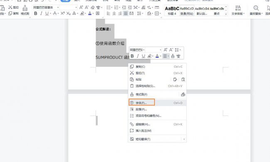
Task: Click the numbered list icon in ribbon
Action: click(116, 7)
